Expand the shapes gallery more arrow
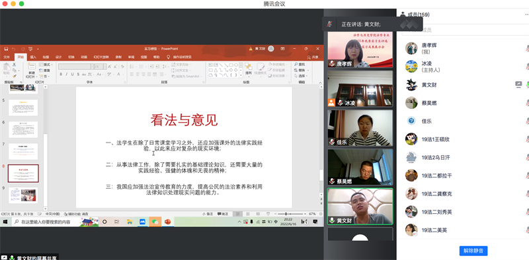 pyautogui.click(x=241, y=76)
